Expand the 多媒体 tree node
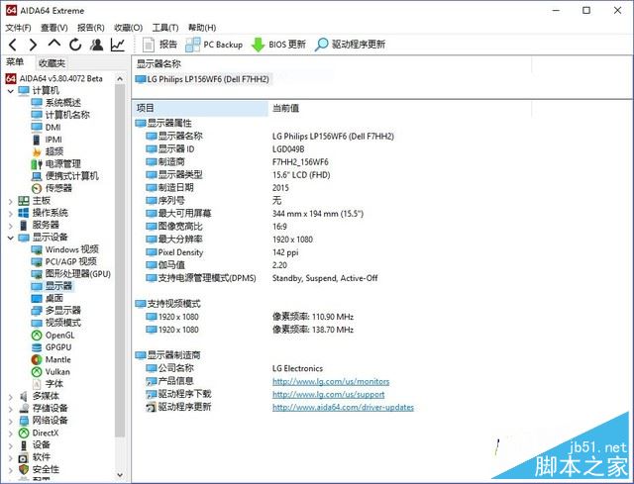 tap(11, 397)
